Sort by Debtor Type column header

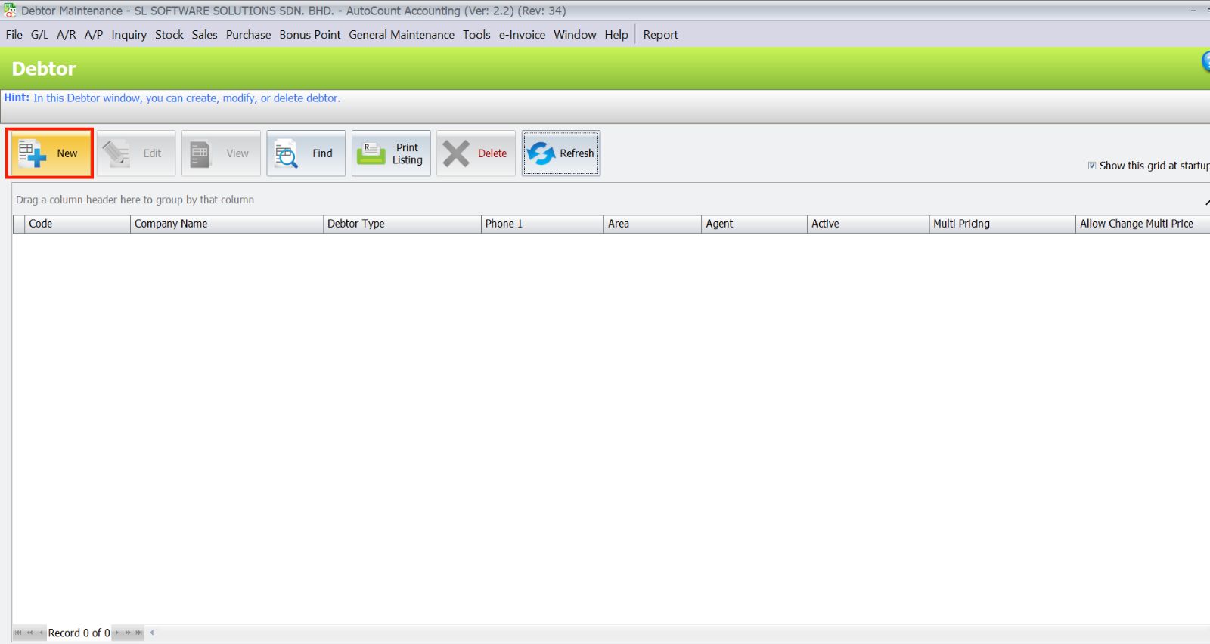(x=402, y=224)
